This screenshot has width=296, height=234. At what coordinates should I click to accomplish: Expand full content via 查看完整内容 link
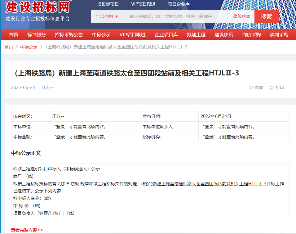pyautogui.click(x=27, y=230)
